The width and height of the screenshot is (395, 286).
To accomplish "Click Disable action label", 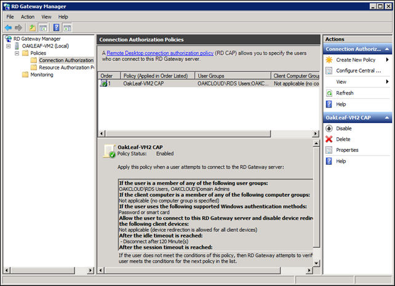I will click(x=343, y=129).
